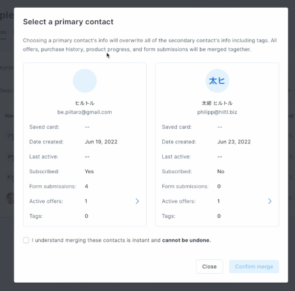
Task: Expand active offers for philipp@hiltl.biz contact
Action: pos(269,201)
